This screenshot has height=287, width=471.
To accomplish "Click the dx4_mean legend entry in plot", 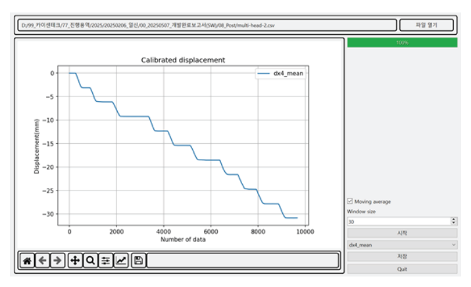I will coord(281,74).
